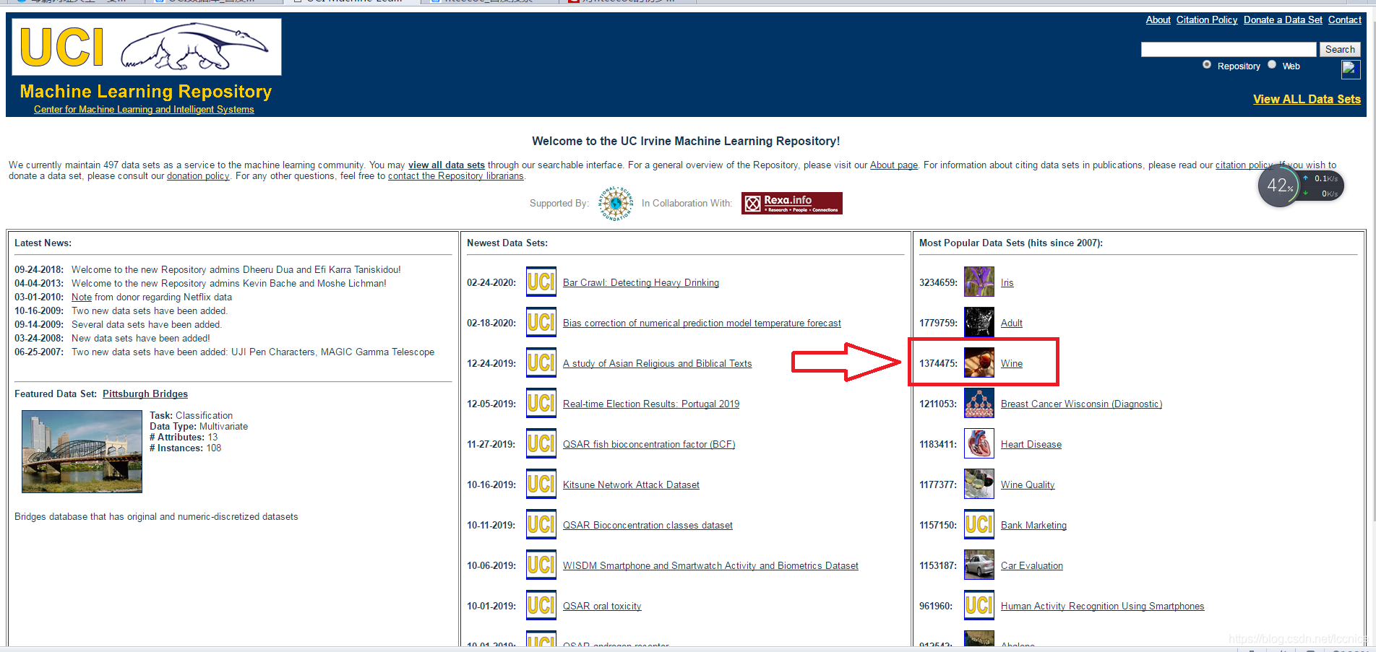Open Bar Crawl: Detecting Heavy Drinking dataset
1376x652 pixels.
tap(641, 283)
